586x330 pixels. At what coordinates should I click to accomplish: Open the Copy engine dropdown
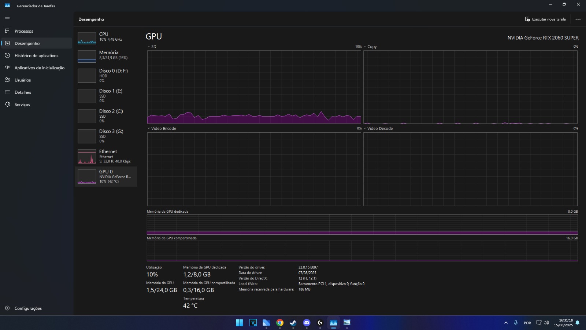[x=365, y=47]
